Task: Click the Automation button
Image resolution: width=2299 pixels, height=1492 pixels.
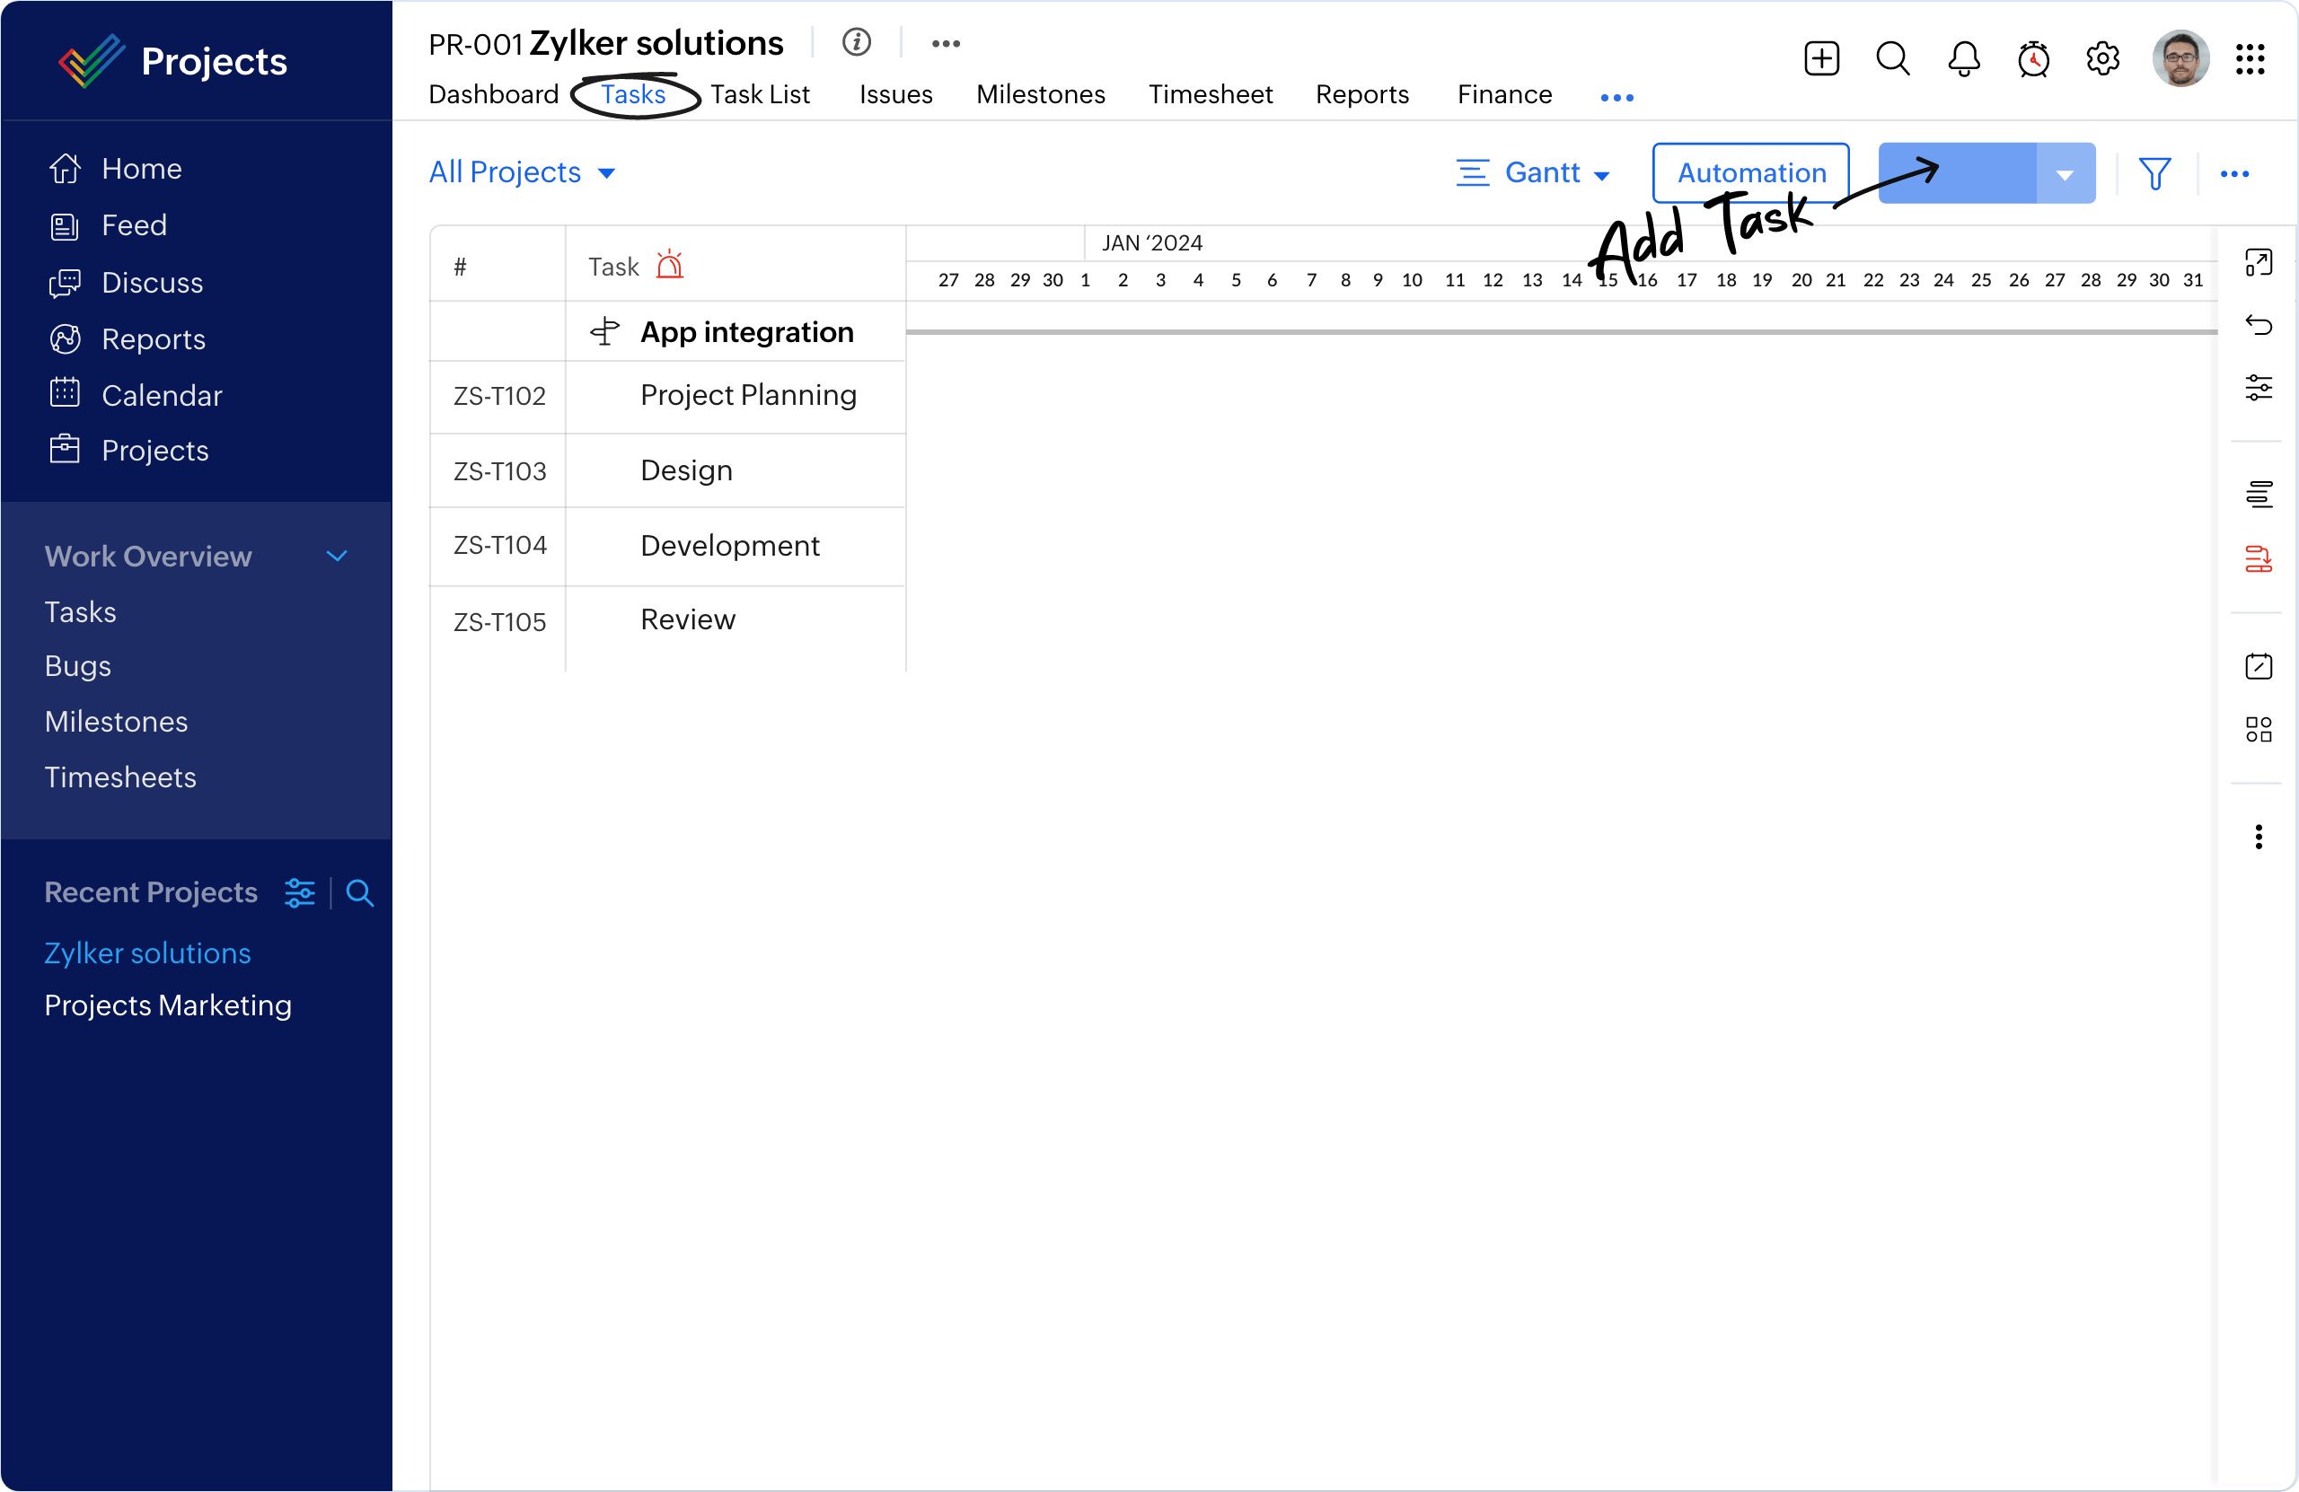Action: click(1749, 172)
